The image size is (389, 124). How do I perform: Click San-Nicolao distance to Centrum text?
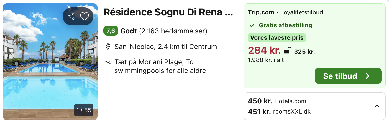166,47
